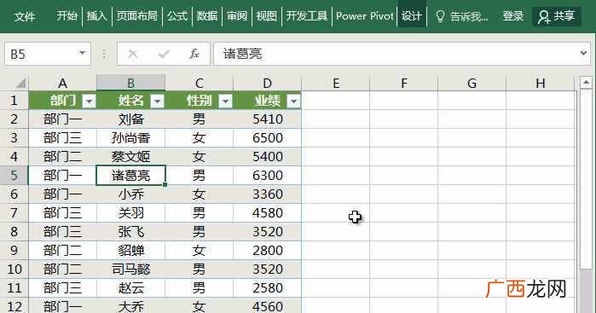The width and height of the screenshot is (596, 313).
Task: Open the 开发工具 ribbon tab
Action: coord(306,16)
